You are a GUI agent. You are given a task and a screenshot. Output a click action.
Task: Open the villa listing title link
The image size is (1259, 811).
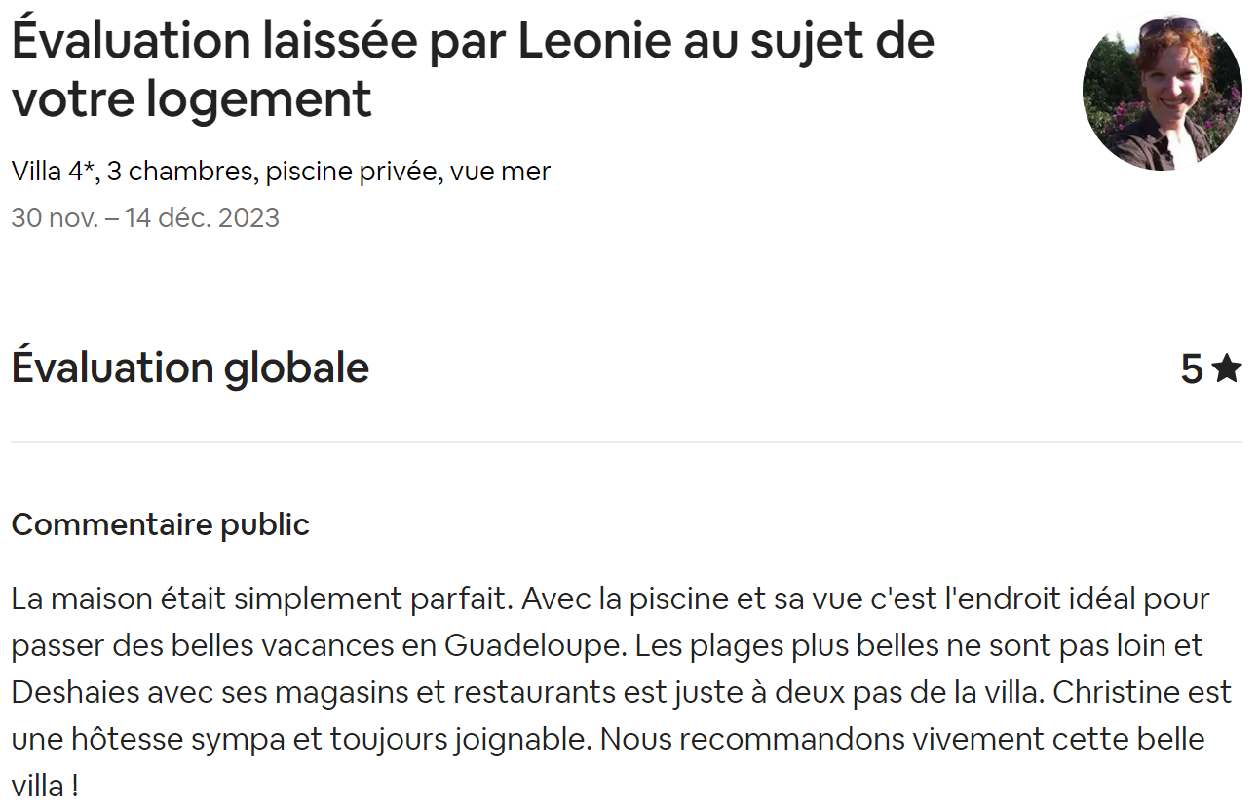281,172
